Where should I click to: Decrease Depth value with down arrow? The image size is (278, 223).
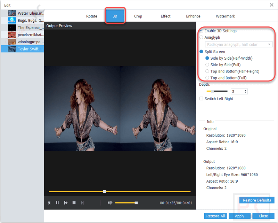pyautogui.click(x=245, y=92)
